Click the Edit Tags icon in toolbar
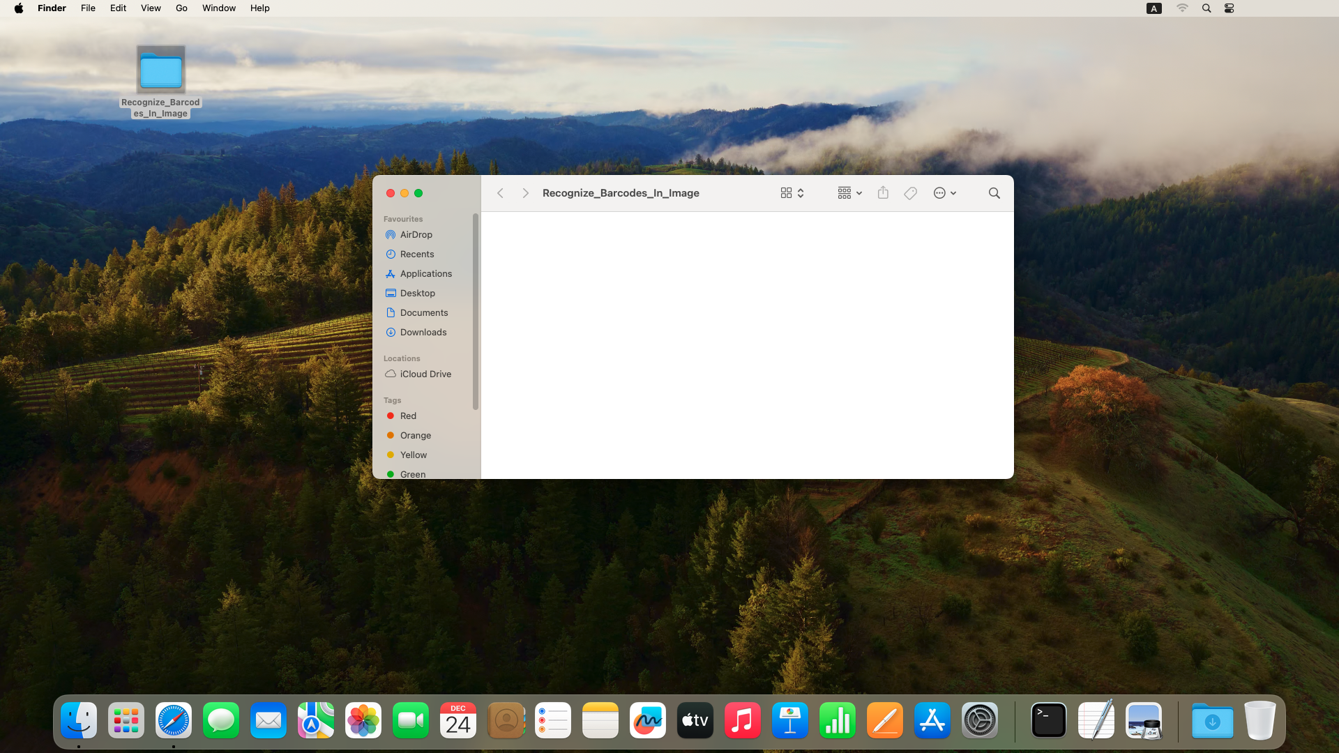Image resolution: width=1339 pixels, height=753 pixels. click(x=910, y=193)
